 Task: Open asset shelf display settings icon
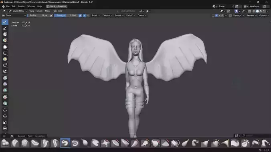(x=237, y=136)
